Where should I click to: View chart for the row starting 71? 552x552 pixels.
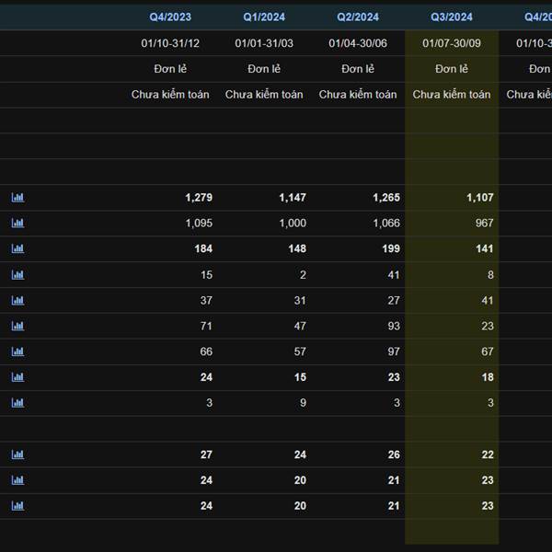17,326
